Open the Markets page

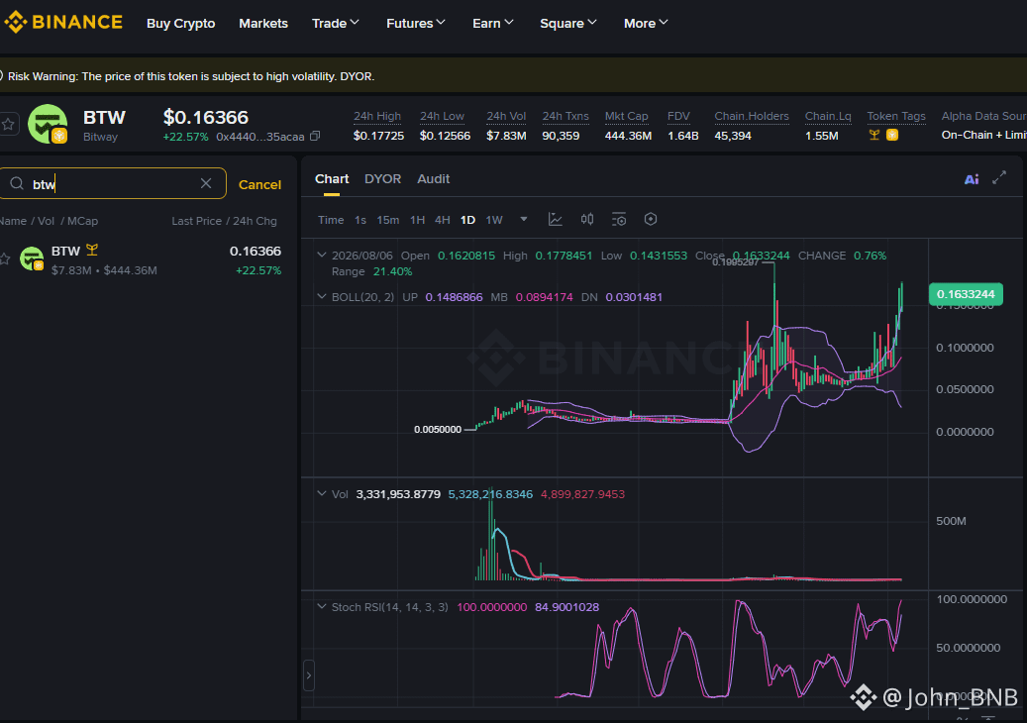263,23
